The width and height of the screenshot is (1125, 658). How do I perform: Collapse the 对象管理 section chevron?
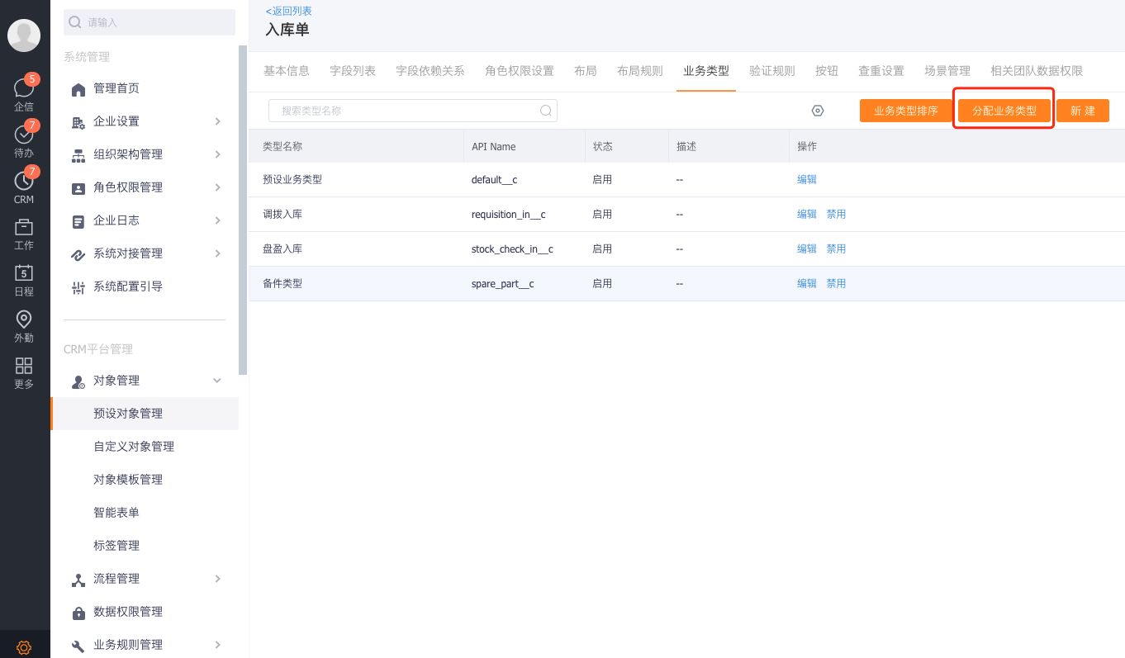(x=218, y=381)
